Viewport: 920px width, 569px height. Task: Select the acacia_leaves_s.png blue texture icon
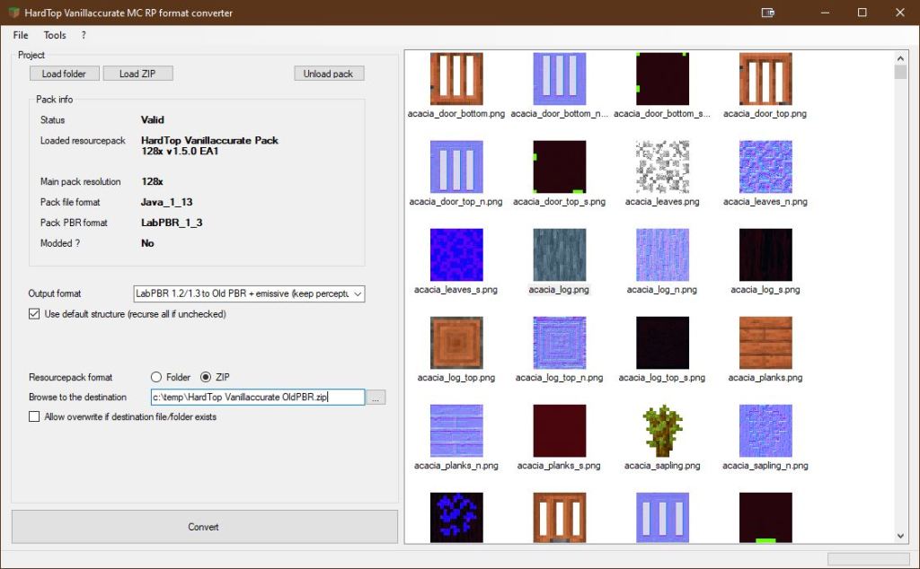point(456,255)
